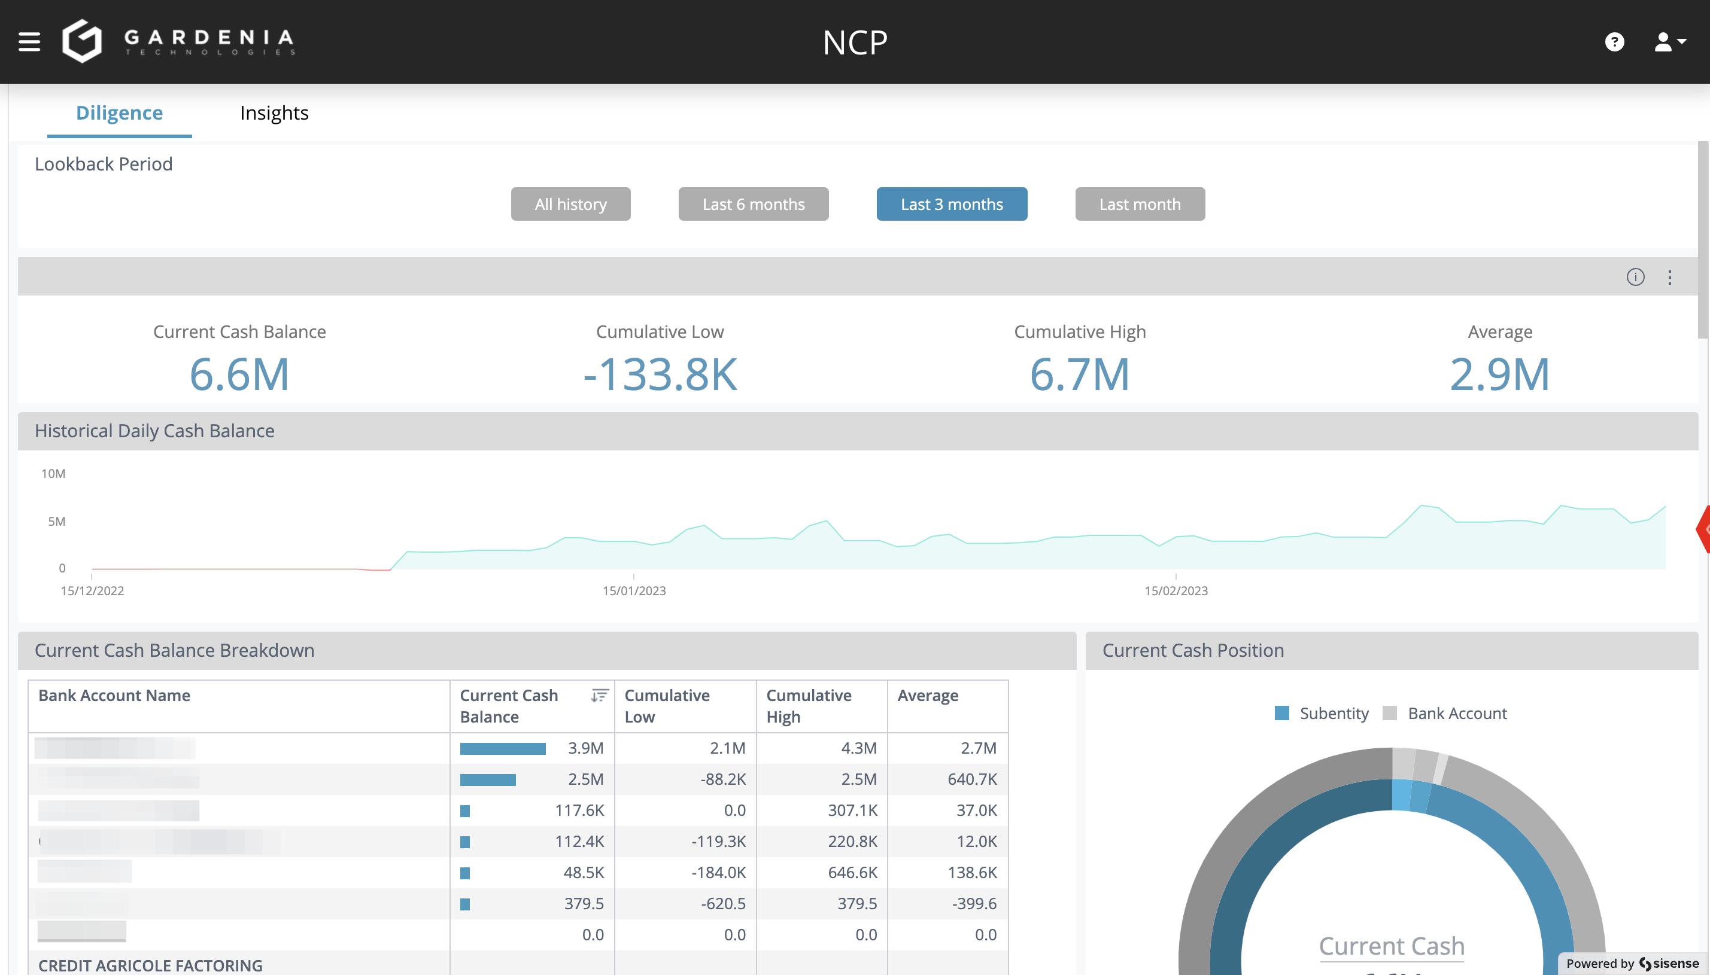Click the widget info icon

[1635, 277]
